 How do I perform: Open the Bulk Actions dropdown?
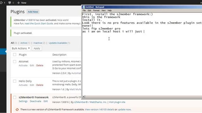click(x=21, y=48)
